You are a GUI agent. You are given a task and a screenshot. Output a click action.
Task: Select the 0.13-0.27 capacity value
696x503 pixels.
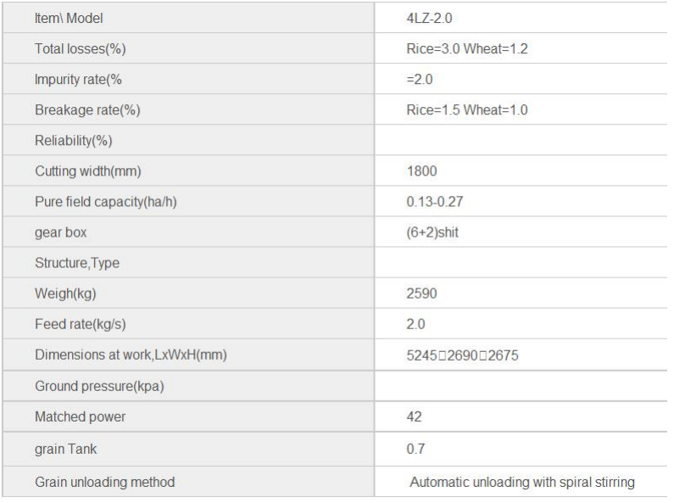pos(435,203)
